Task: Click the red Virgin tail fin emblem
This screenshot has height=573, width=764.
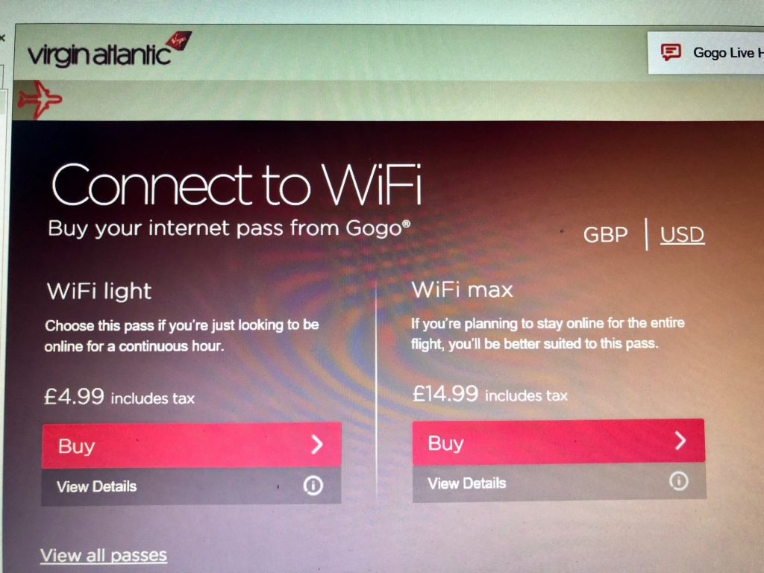Action: 178,40
